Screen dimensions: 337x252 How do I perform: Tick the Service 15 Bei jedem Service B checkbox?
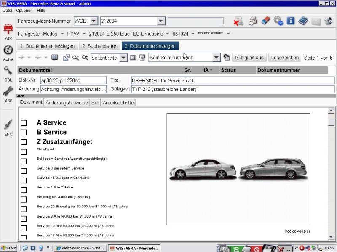(24, 180)
